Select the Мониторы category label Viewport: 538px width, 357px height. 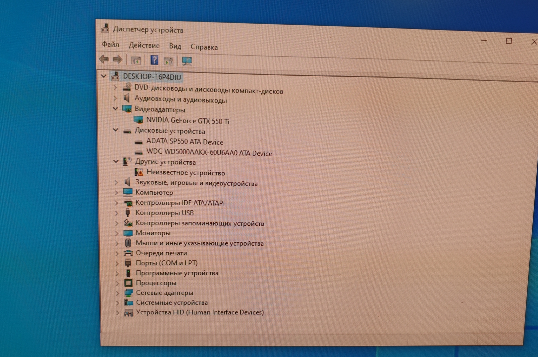[153, 233]
